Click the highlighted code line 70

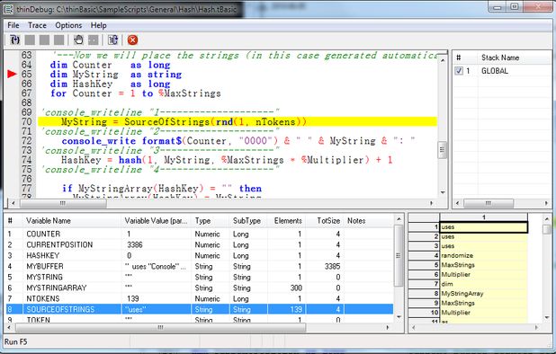238,122
